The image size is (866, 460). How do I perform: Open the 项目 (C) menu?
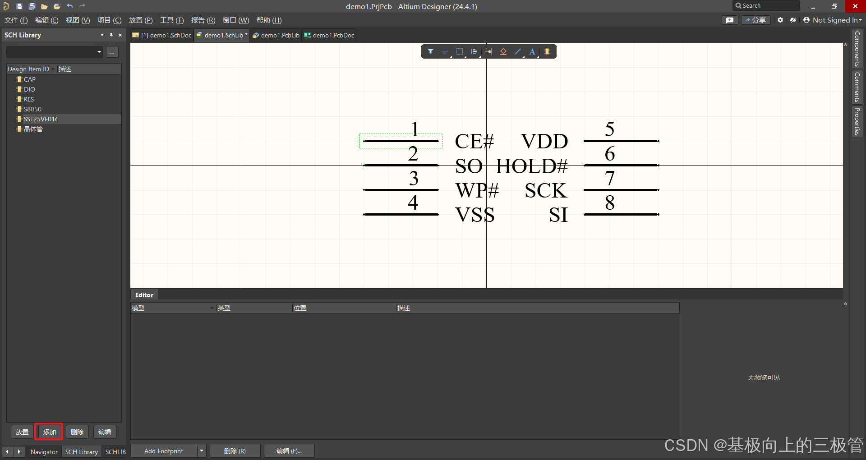pos(109,20)
